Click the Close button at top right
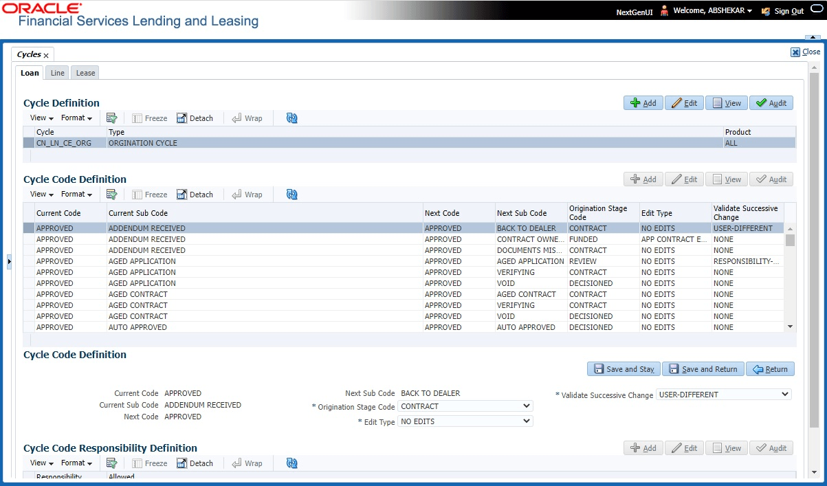The image size is (827, 486). [805, 52]
